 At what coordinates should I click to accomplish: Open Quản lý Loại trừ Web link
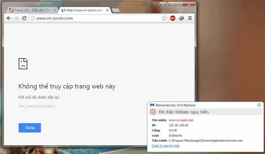[165, 146]
